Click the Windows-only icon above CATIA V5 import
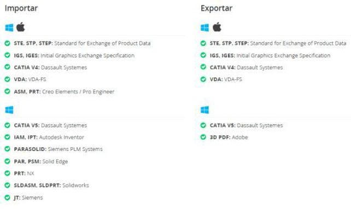 pyautogui.click(x=9, y=110)
